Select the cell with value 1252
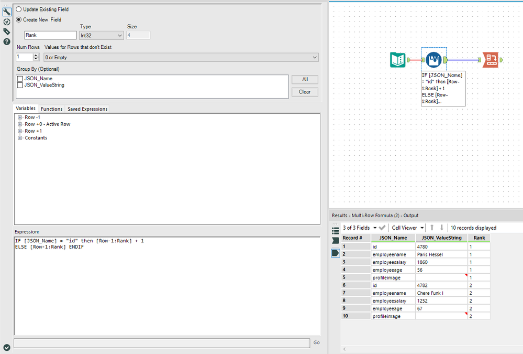The image size is (523, 354). pos(442,301)
